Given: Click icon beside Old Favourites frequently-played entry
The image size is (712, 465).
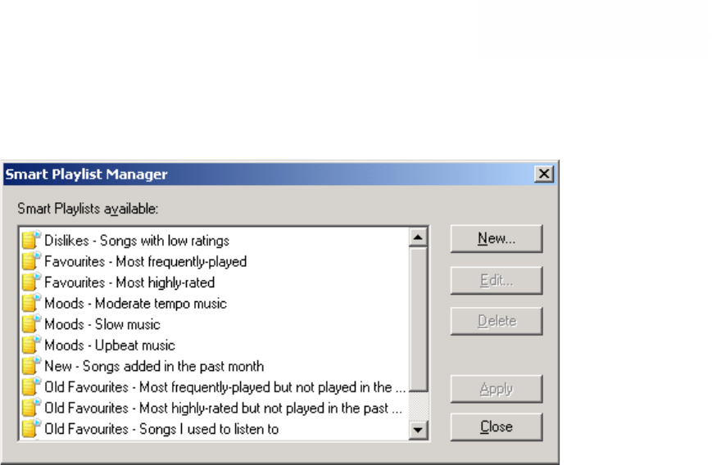Looking at the screenshot, I should 31,386.
